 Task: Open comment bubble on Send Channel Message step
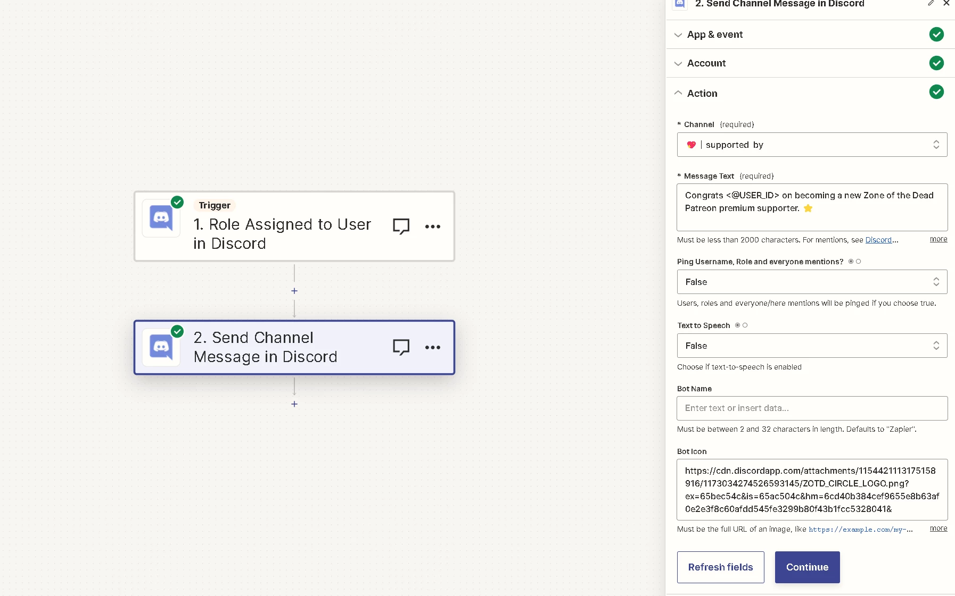point(401,347)
